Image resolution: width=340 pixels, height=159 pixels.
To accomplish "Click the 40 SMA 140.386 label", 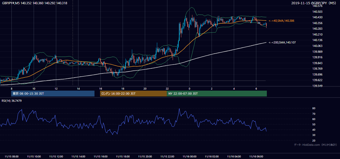I will pyautogui.click(x=281, y=21).
